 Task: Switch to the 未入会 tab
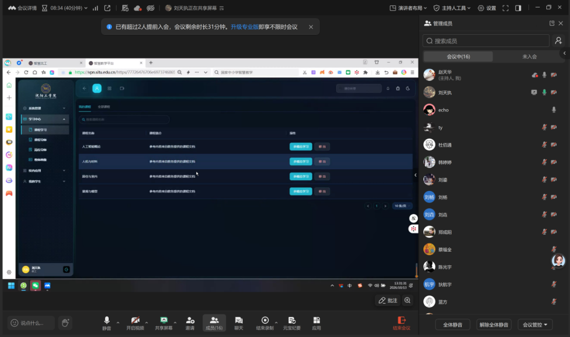point(529,56)
